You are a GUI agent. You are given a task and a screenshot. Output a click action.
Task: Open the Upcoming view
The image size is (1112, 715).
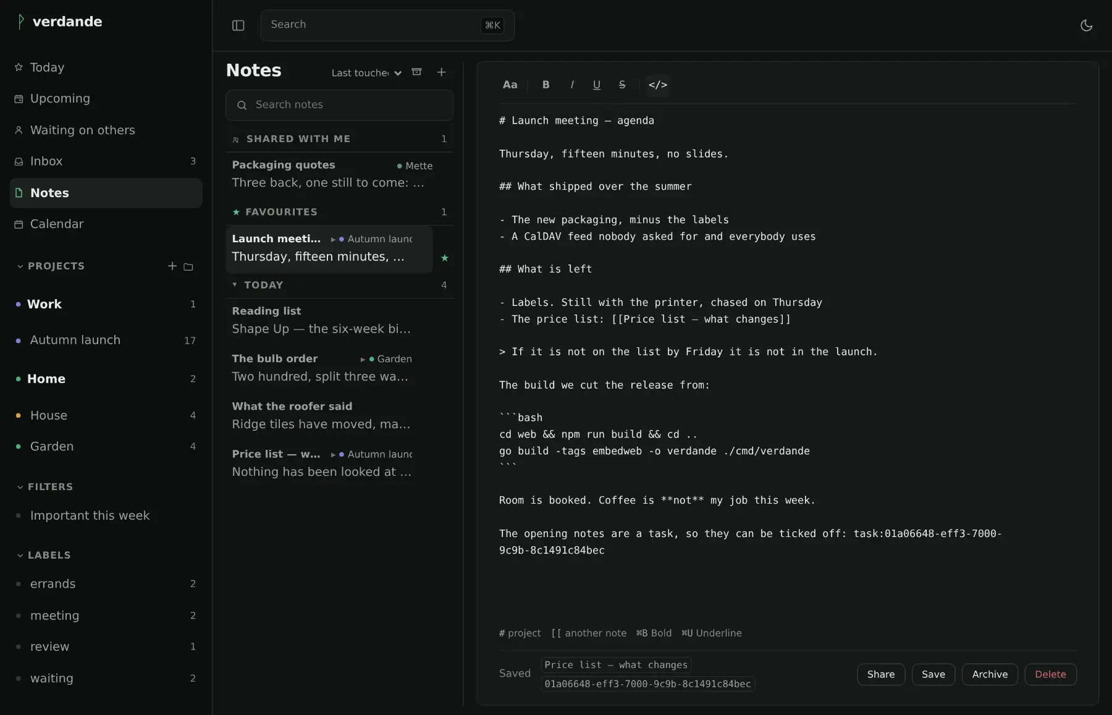coord(106,98)
